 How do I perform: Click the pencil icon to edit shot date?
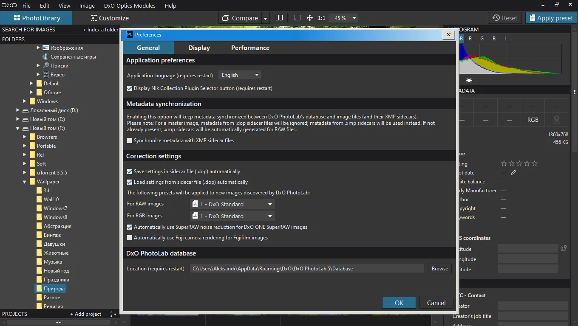click(514, 172)
